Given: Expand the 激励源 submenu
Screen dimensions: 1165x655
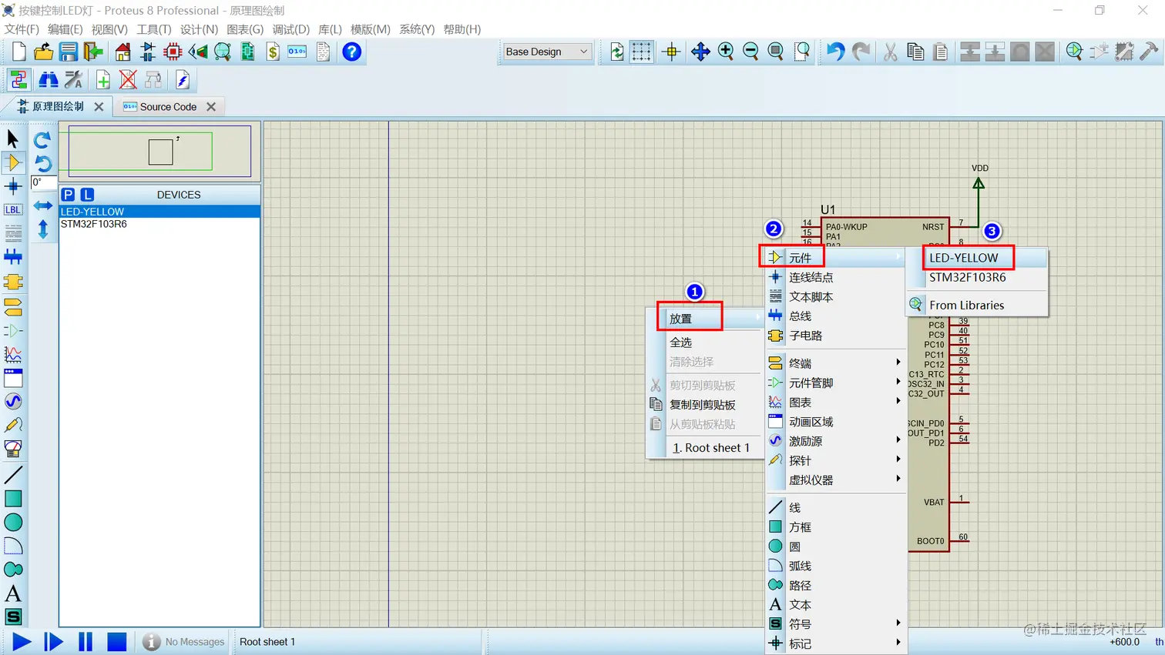Looking at the screenshot, I should [836, 441].
